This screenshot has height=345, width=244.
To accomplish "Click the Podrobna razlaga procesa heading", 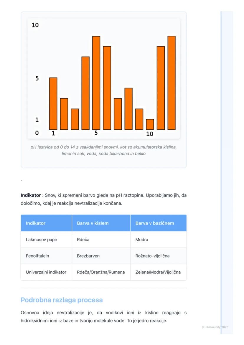I will pos(62,300).
